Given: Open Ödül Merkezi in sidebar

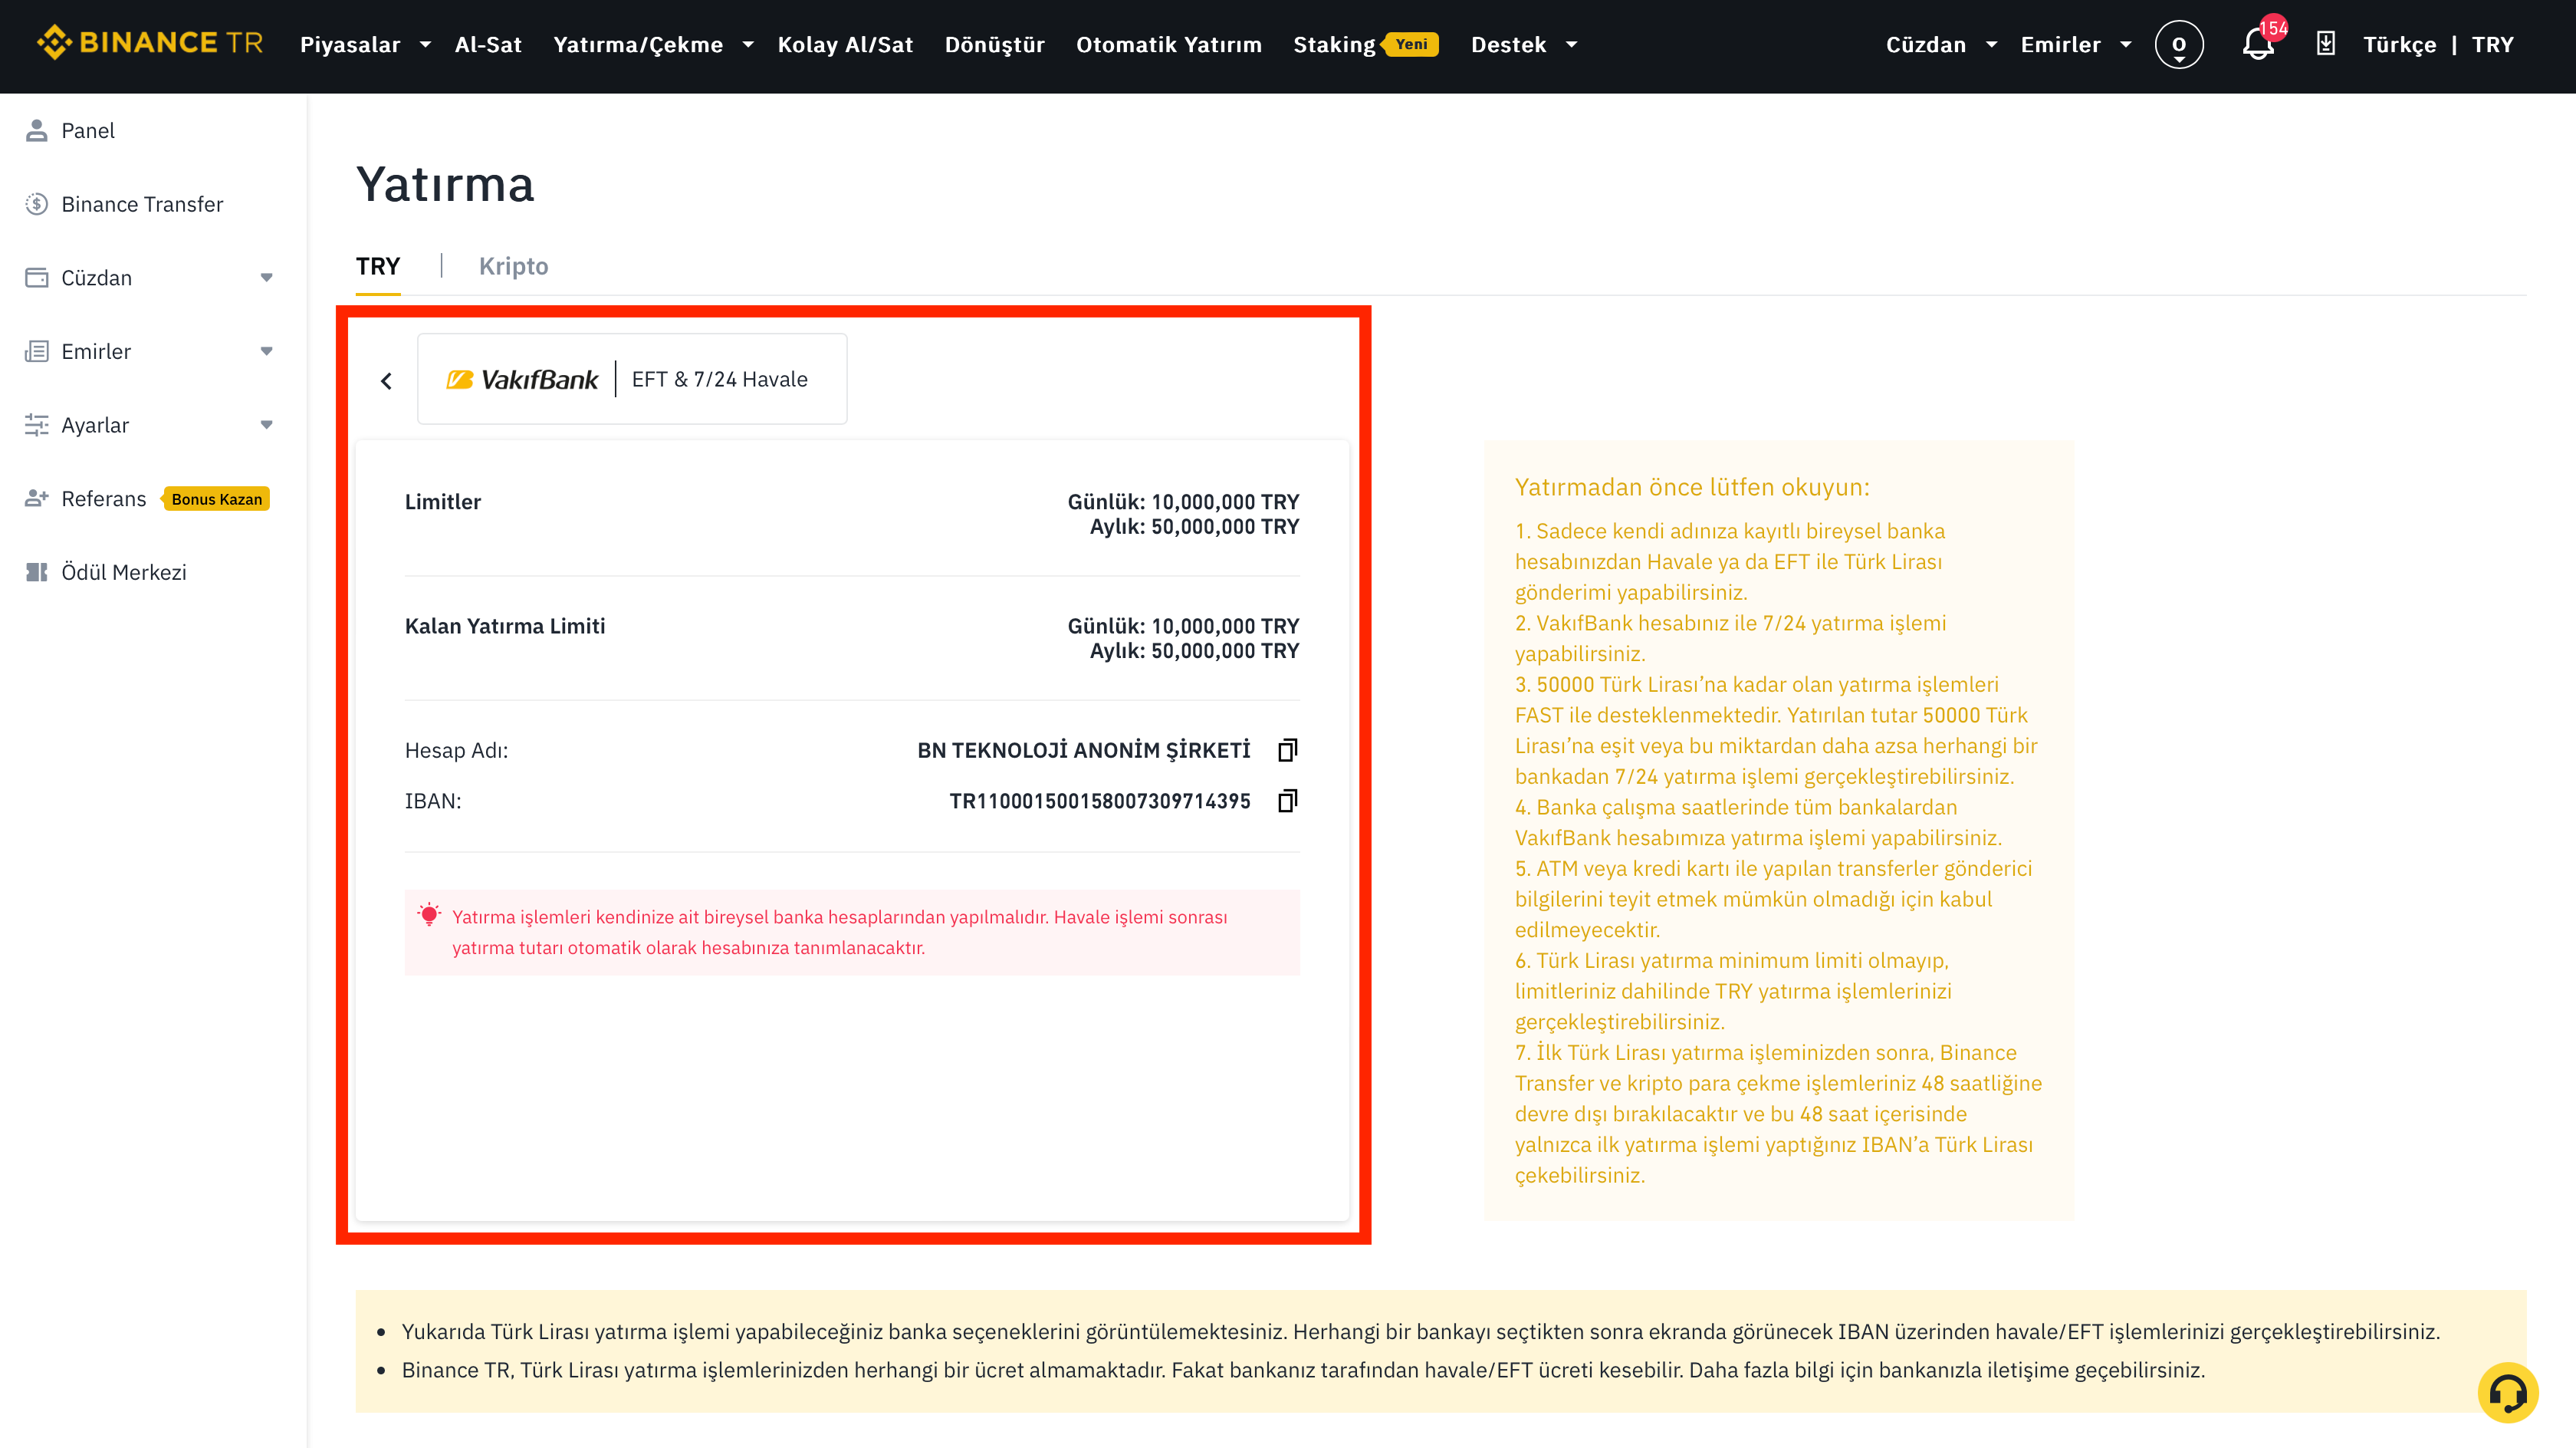Looking at the screenshot, I should (x=123, y=572).
